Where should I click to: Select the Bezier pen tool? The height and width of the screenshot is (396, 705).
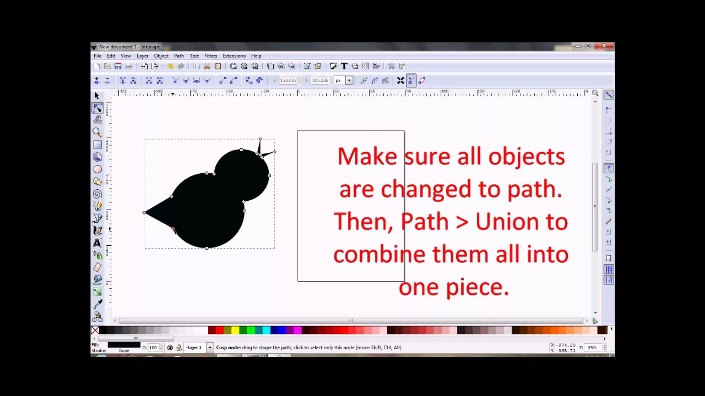pos(97,218)
